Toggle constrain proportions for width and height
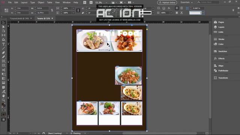This screenshot has height=135, width=240. point(52,10)
